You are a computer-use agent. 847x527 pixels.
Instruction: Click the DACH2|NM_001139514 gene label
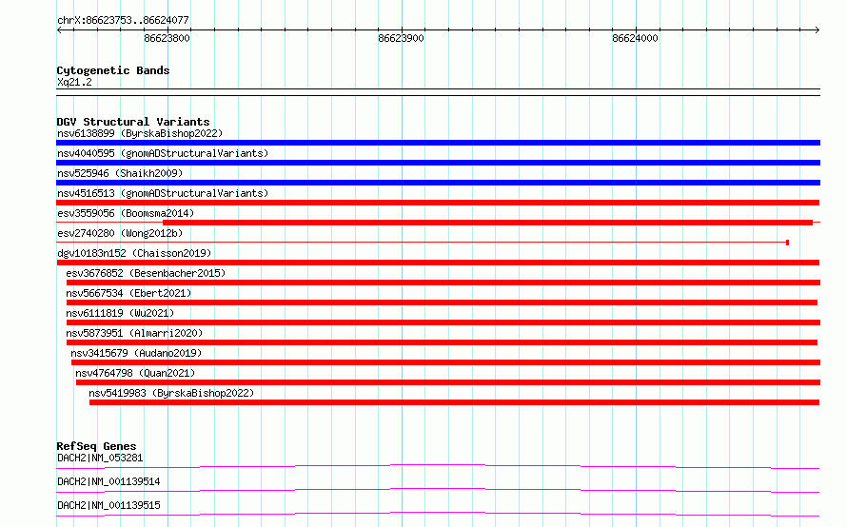[x=108, y=481]
